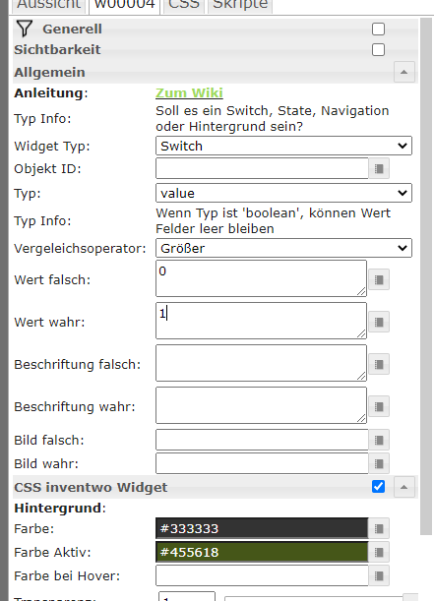This screenshot has width=434, height=601.
Task: Uncheck the CSS inventwo Widget checkbox
Action: pos(379,487)
